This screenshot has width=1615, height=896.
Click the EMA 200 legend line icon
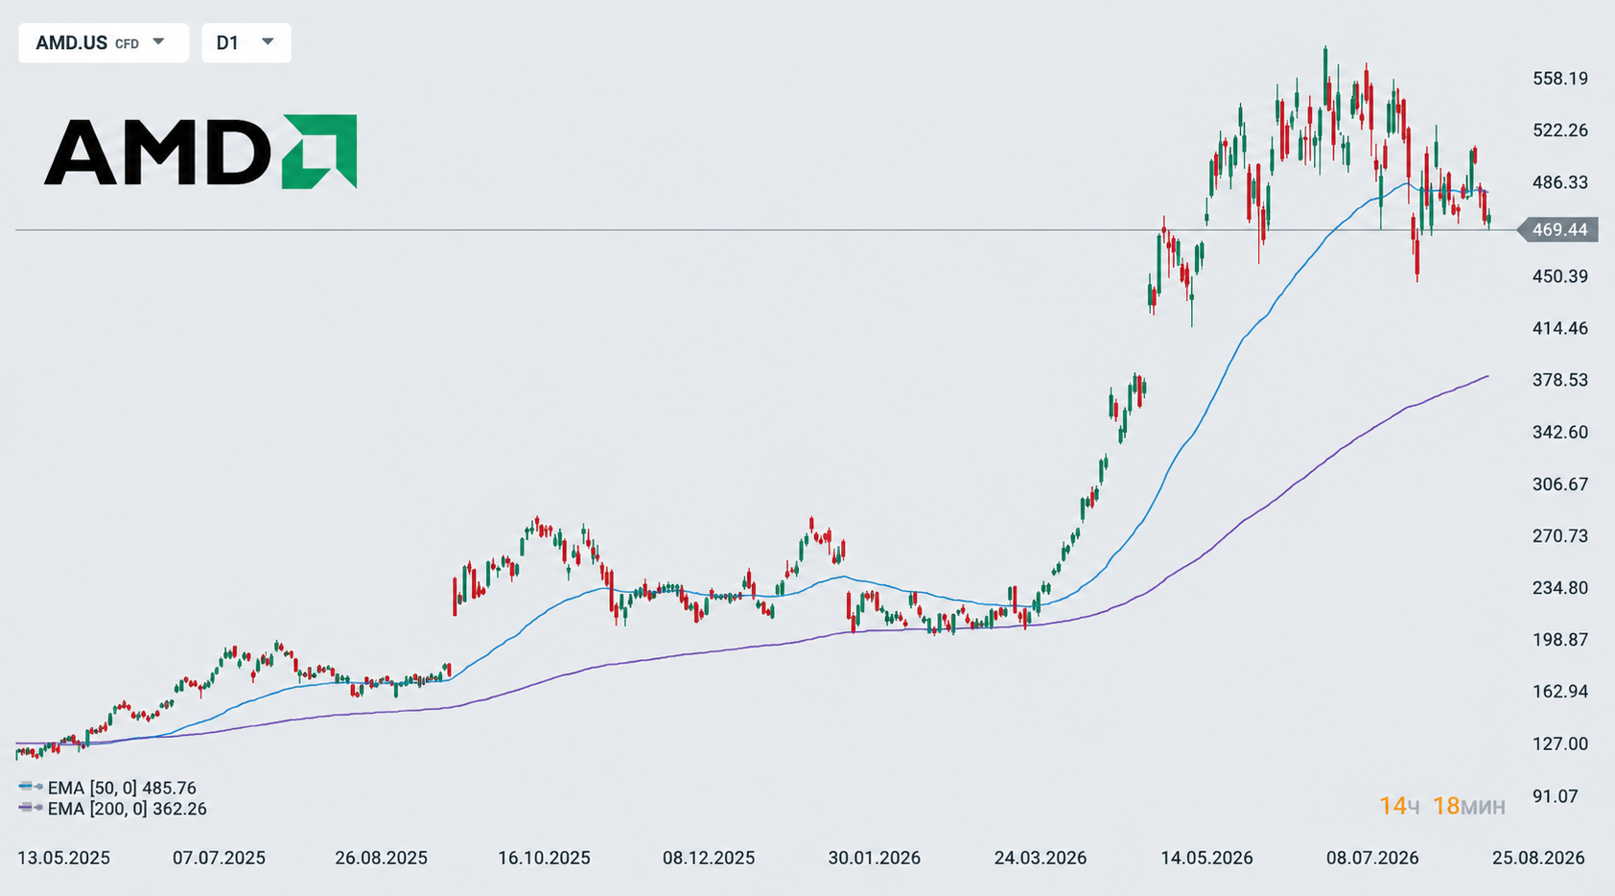pyautogui.click(x=31, y=809)
